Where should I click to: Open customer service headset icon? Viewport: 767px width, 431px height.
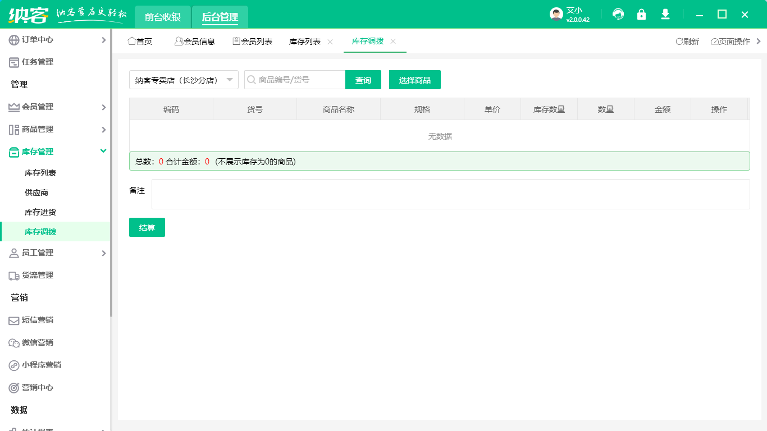618,14
